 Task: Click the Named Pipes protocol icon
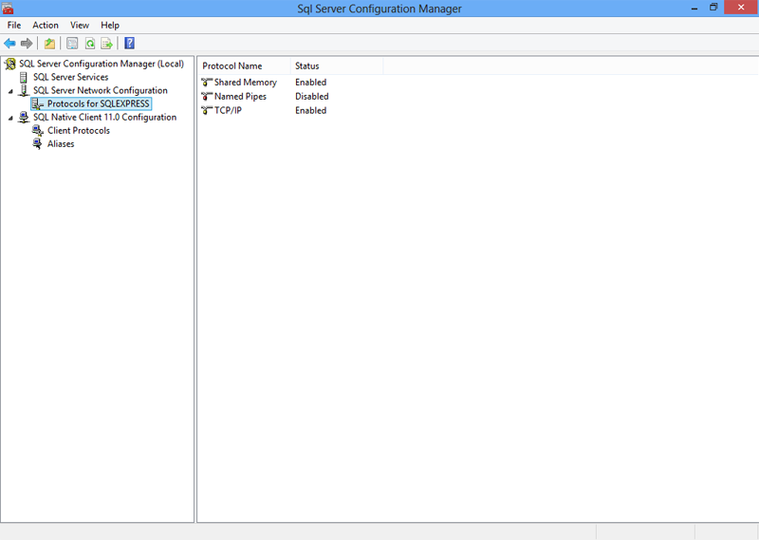pyautogui.click(x=207, y=97)
